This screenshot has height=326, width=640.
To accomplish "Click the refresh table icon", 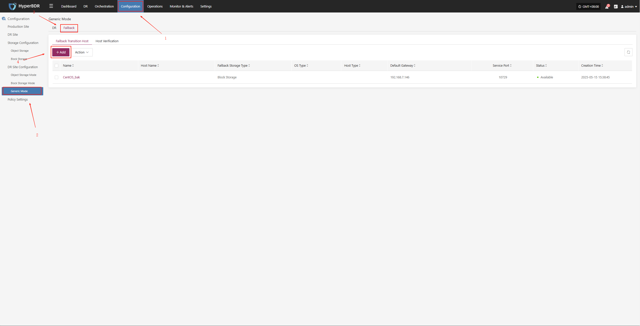I will point(628,52).
